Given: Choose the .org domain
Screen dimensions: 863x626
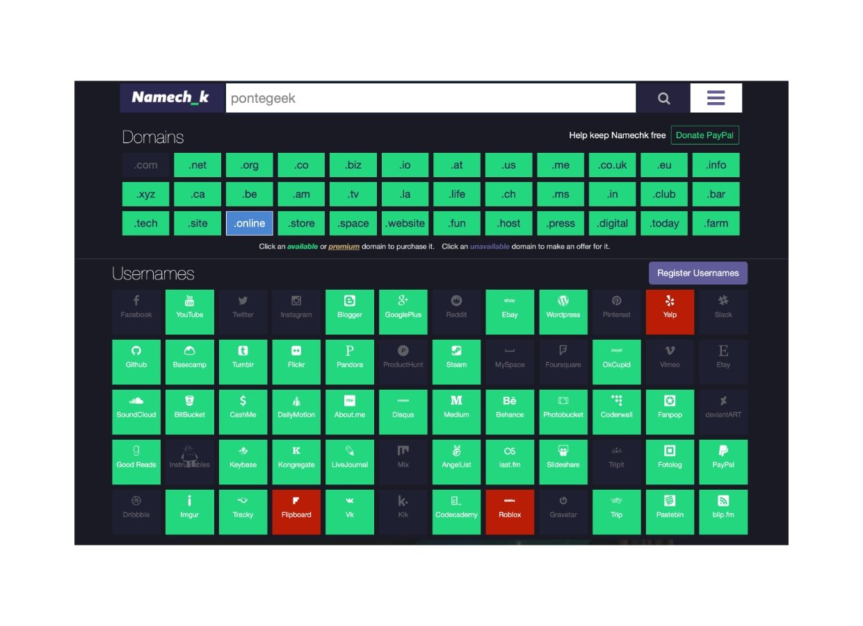Looking at the screenshot, I should pyautogui.click(x=250, y=165).
